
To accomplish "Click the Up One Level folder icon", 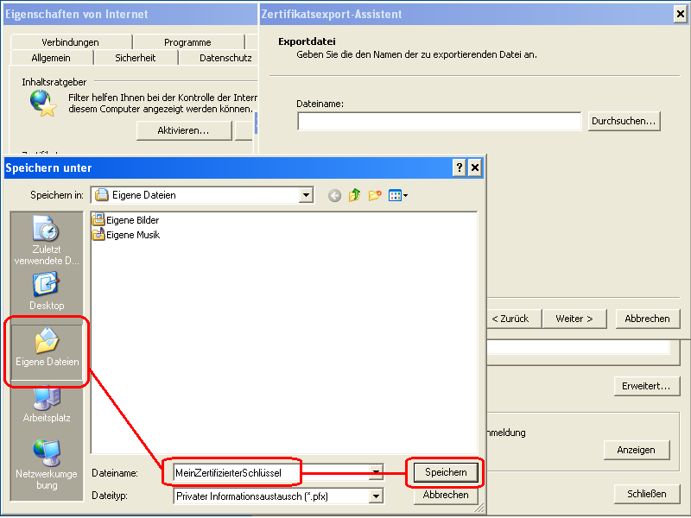I will click(x=354, y=195).
